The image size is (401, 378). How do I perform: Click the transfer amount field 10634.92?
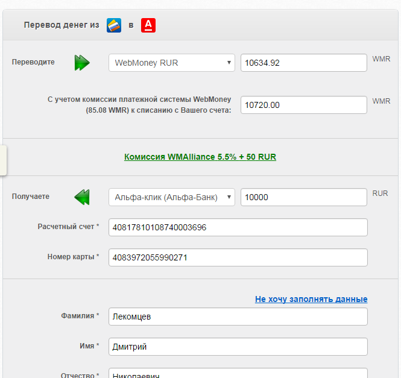coord(304,63)
